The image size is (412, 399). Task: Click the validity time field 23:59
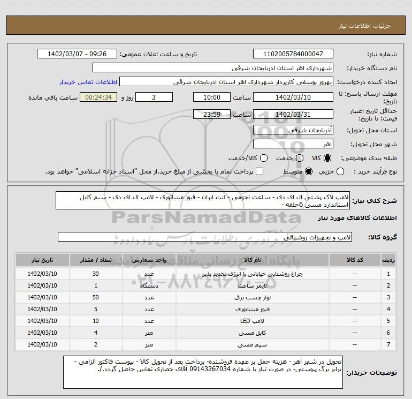(212, 114)
